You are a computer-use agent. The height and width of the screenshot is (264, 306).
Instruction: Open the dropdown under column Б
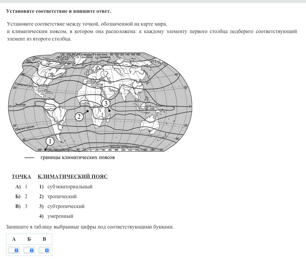pyautogui.click(x=29, y=250)
